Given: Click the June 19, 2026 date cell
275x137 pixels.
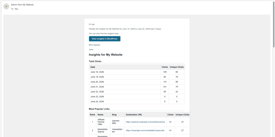Looking at the screenshot, I should tap(125, 77).
